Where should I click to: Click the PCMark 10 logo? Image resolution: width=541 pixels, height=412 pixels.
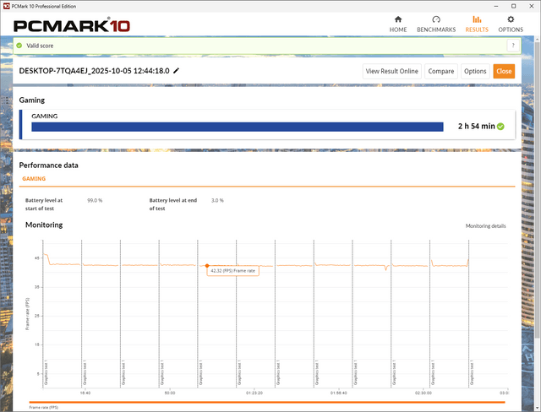point(71,26)
